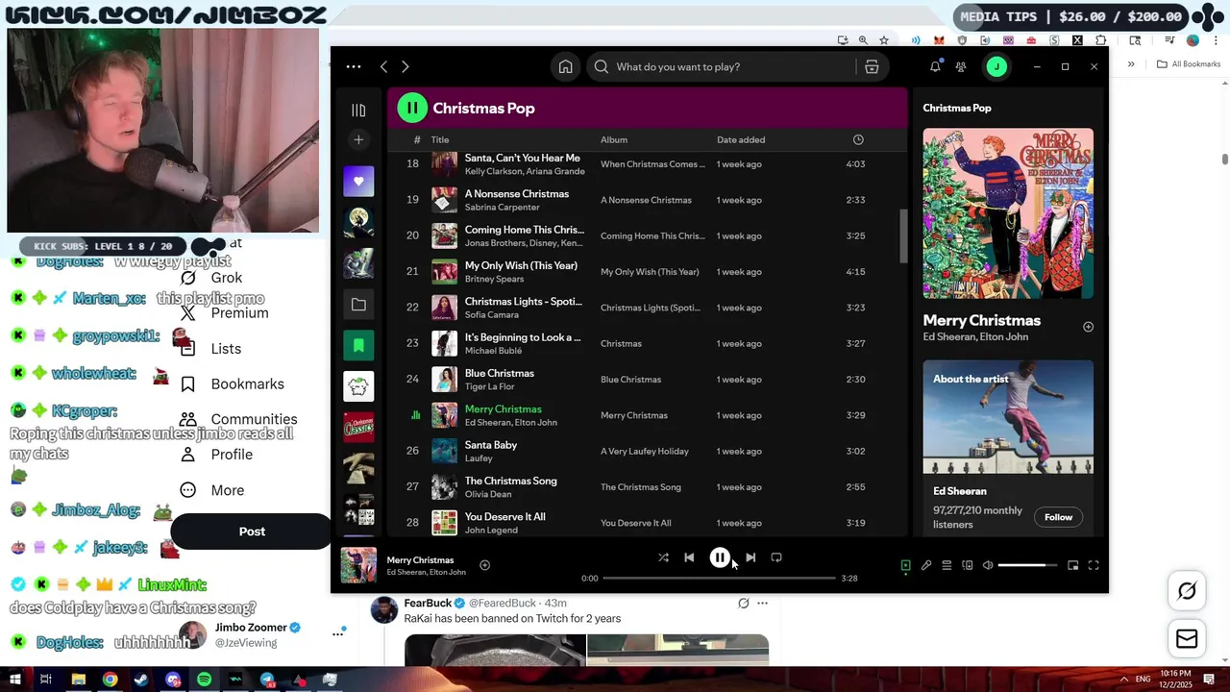
Task: Pause Christmas Pop via green header button
Action: pos(412,109)
